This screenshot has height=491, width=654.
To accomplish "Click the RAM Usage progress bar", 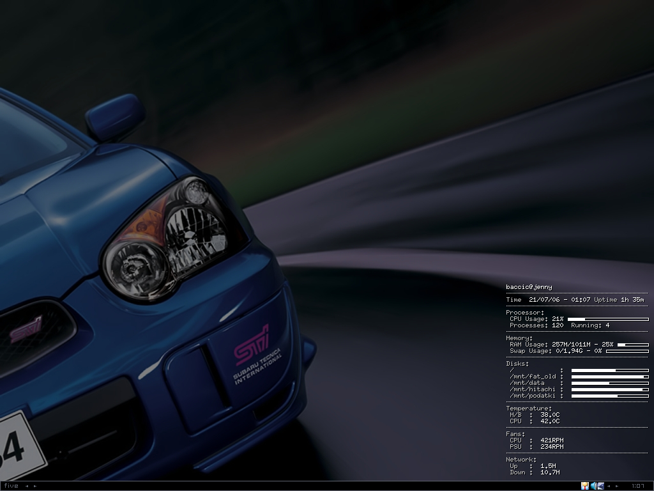I will (x=633, y=345).
